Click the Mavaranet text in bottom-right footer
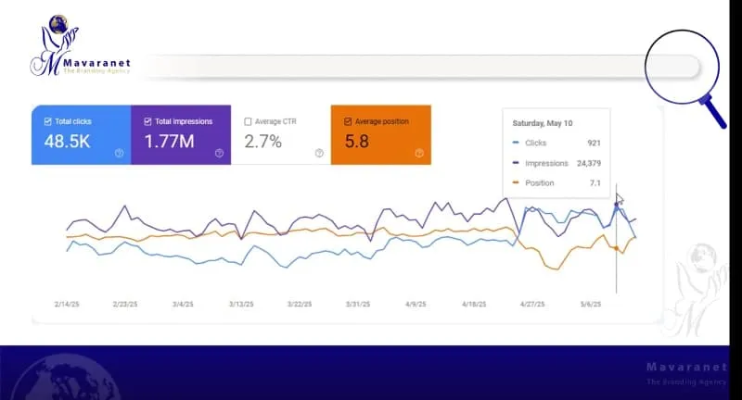Image resolution: width=742 pixels, height=400 pixels. click(686, 369)
